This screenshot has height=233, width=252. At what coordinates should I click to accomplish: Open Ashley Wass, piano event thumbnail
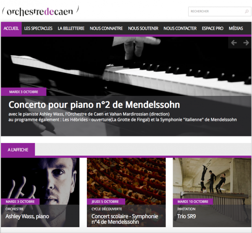40,192
